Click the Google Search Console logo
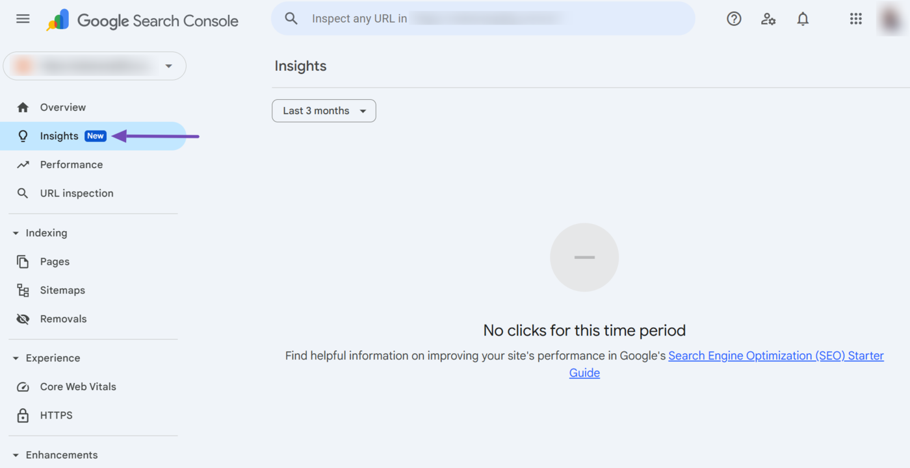The width and height of the screenshot is (910, 468). 142,21
